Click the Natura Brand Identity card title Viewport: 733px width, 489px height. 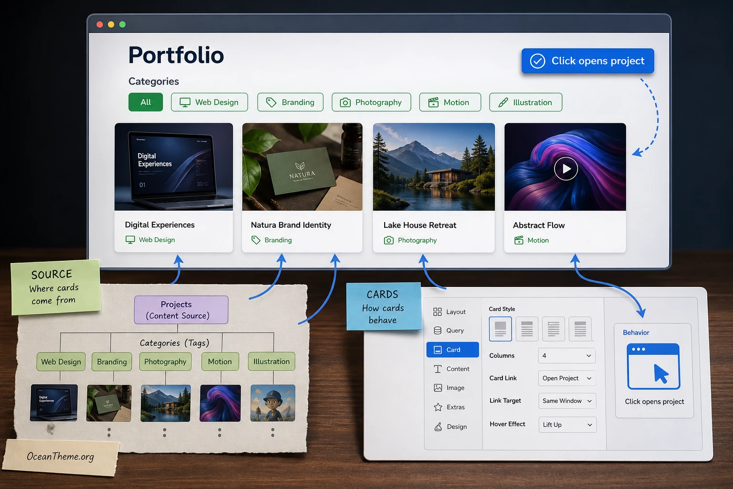(x=291, y=225)
